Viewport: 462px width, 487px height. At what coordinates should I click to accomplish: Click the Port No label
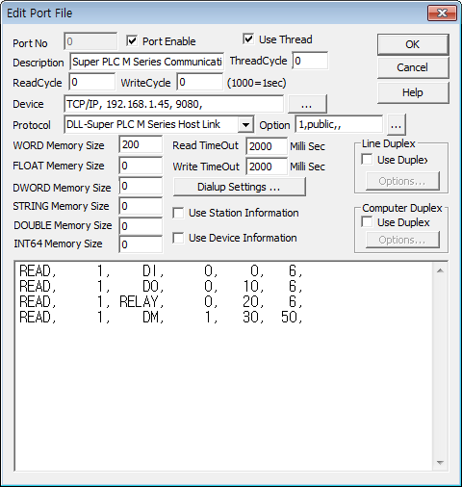click(30, 43)
